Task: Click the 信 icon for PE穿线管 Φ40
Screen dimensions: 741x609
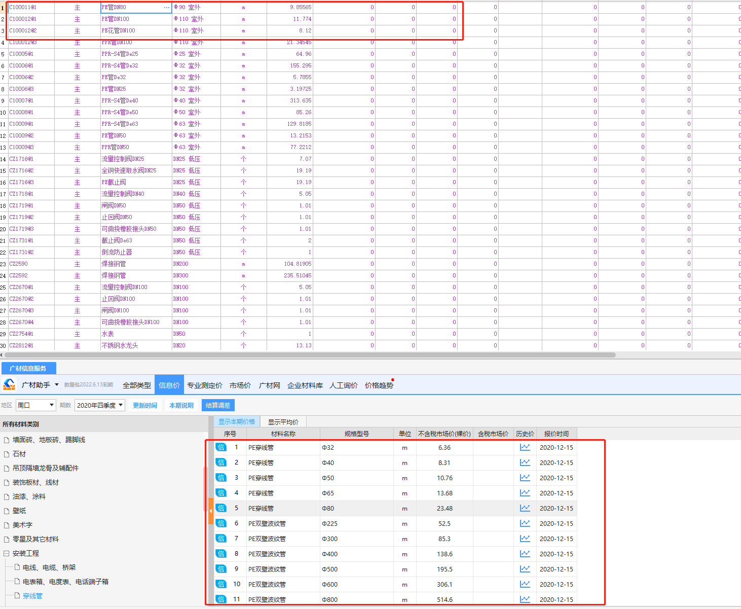Action: pos(221,462)
